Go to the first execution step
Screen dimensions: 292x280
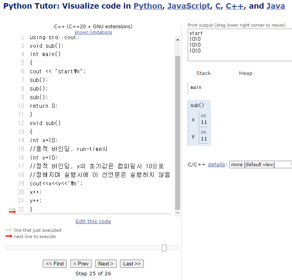click(x=54, y=264)
